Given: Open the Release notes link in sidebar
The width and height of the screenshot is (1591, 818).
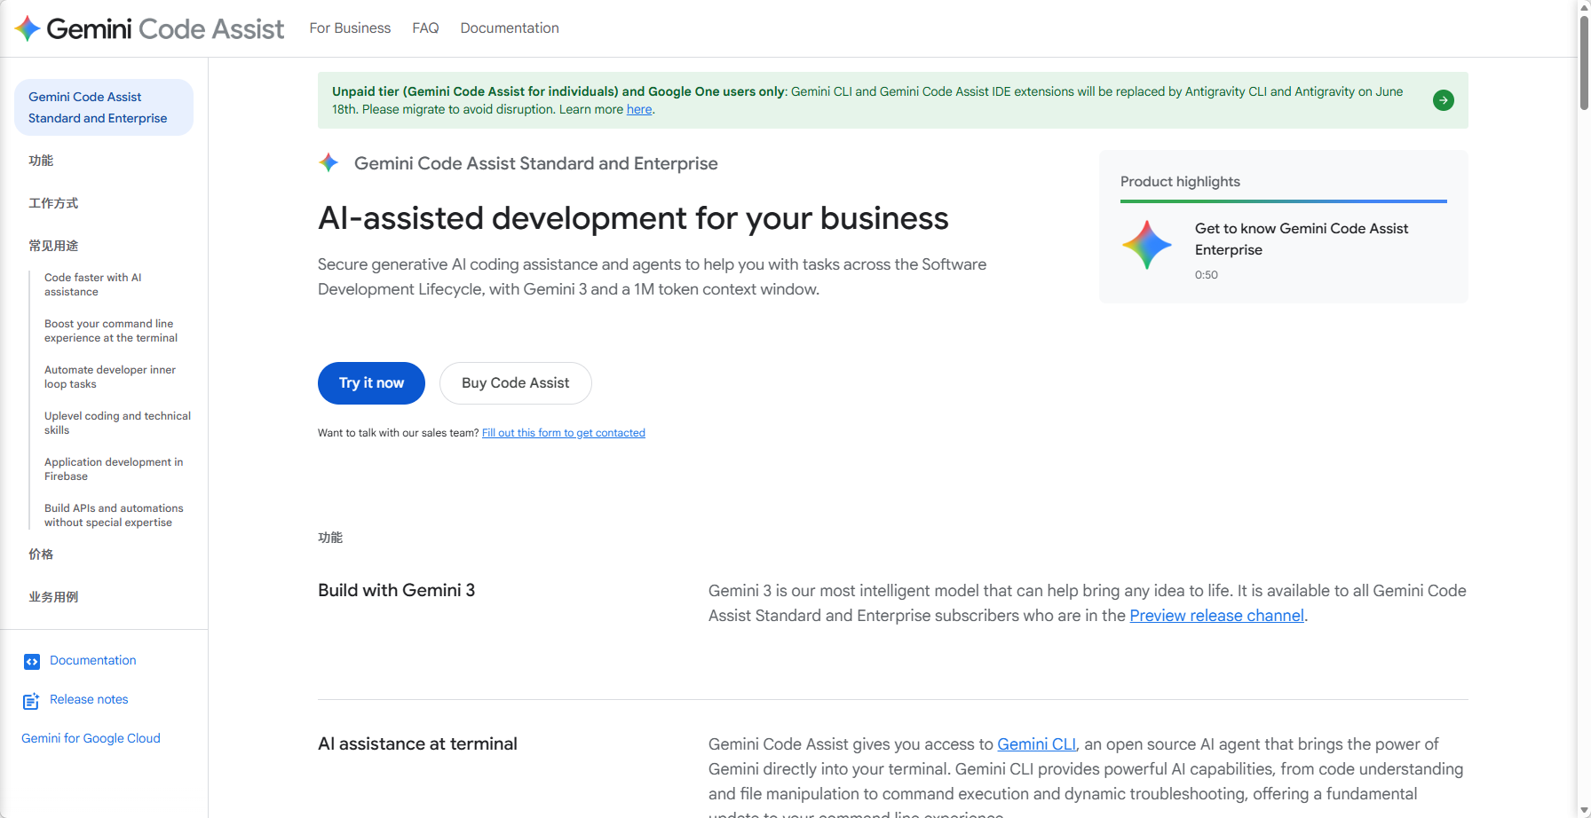Looking at the screenshot, I should point(89,699).
